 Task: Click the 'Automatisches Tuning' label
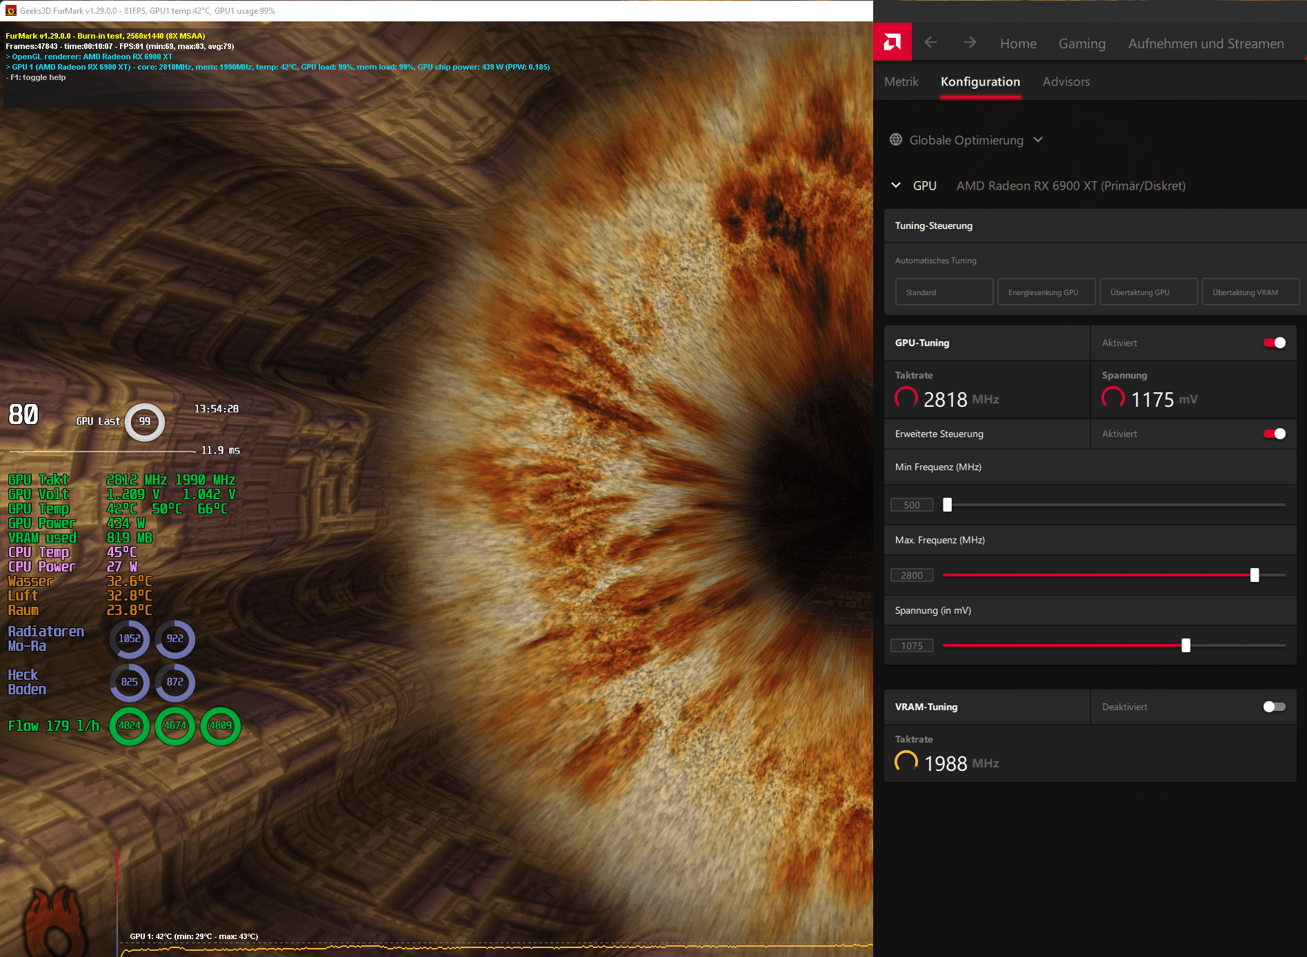[935, 261]
